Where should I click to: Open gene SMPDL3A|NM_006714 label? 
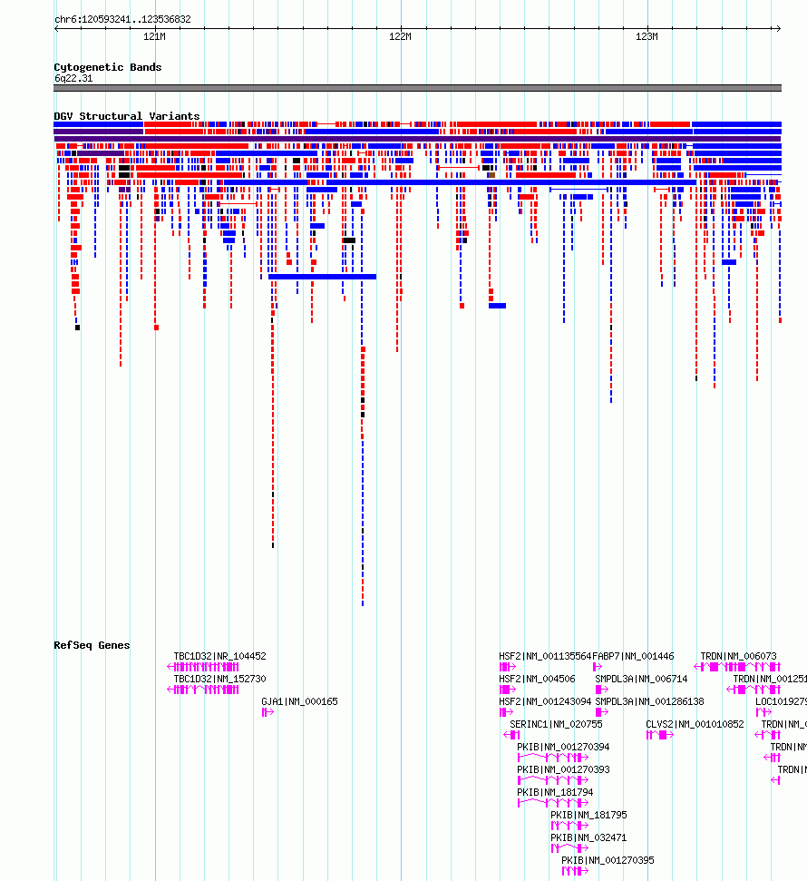pyautogui.click(x=641, y=679)
